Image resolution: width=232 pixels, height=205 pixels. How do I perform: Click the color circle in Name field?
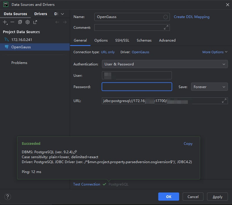coord(166,17)
